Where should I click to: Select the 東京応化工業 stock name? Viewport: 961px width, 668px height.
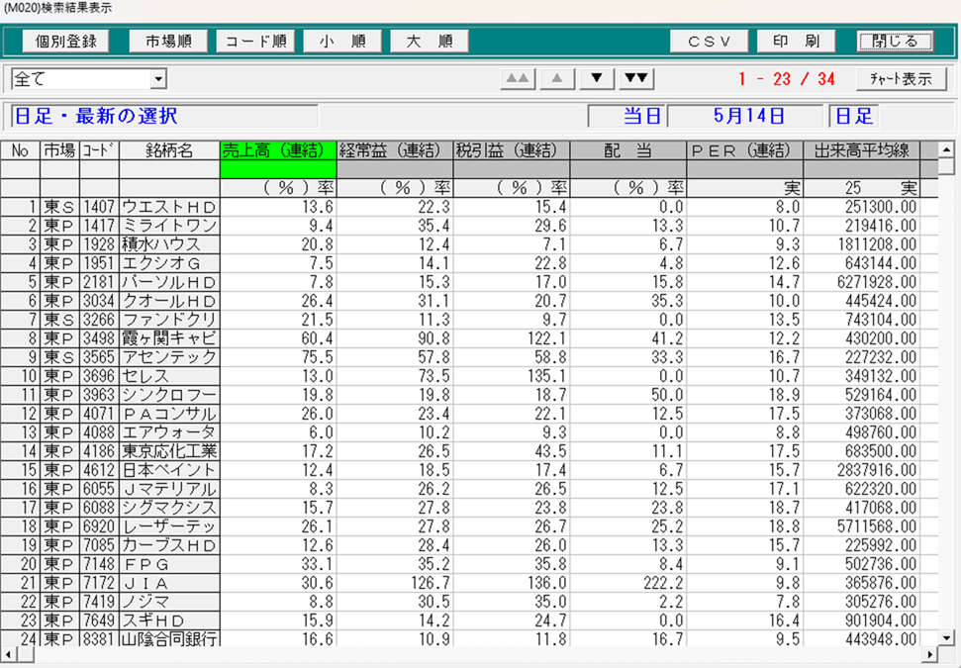170,451
